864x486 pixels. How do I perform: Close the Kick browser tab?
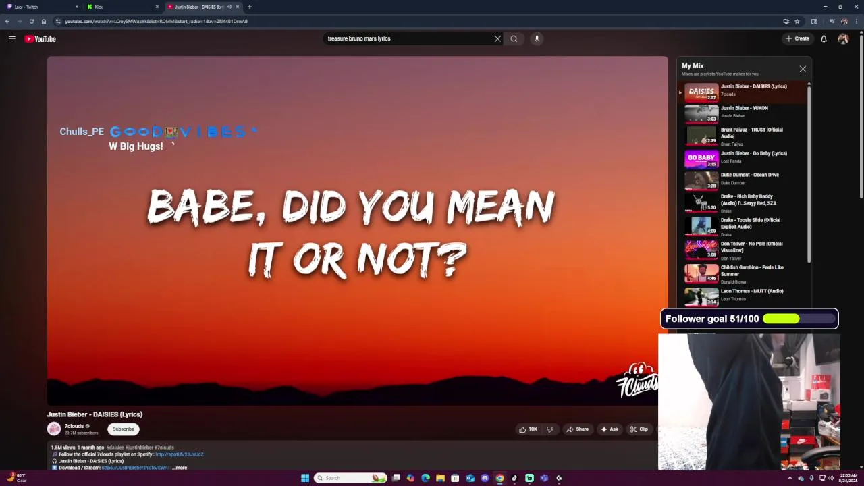tap(157, 7)
